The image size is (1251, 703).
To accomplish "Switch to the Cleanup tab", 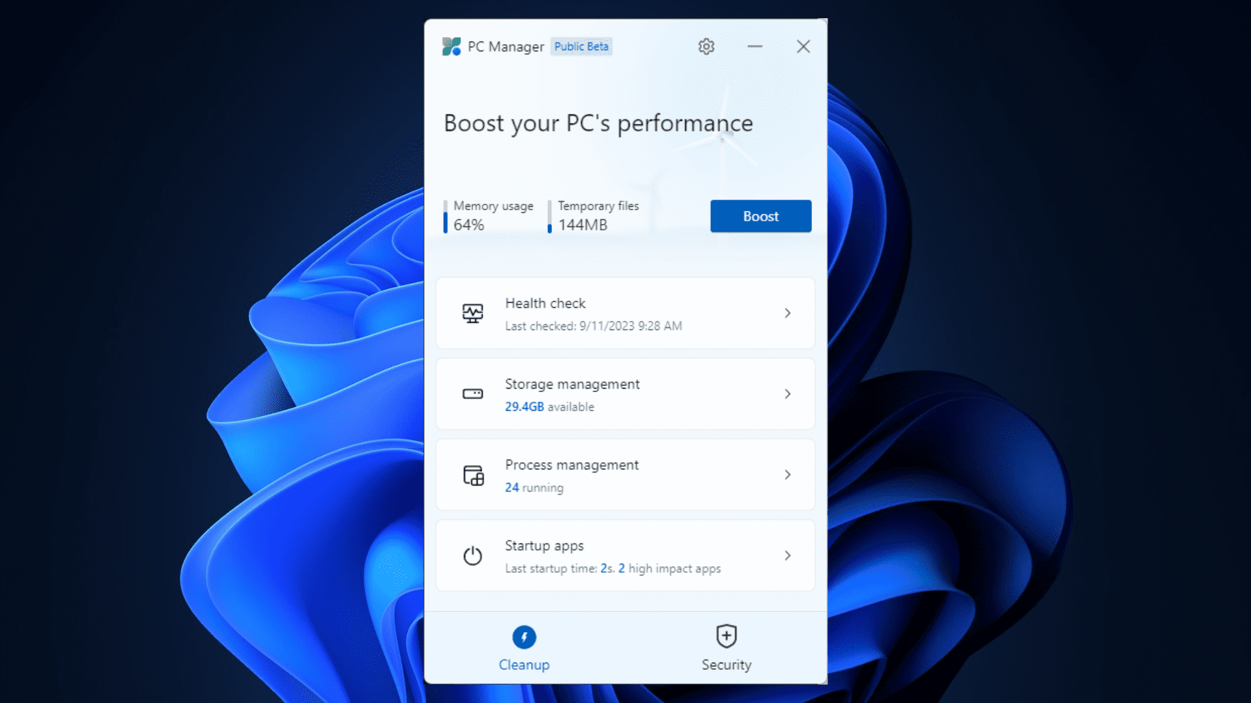I will (525, 665).
